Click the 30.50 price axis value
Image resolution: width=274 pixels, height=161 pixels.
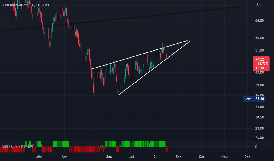click(260, 117)
